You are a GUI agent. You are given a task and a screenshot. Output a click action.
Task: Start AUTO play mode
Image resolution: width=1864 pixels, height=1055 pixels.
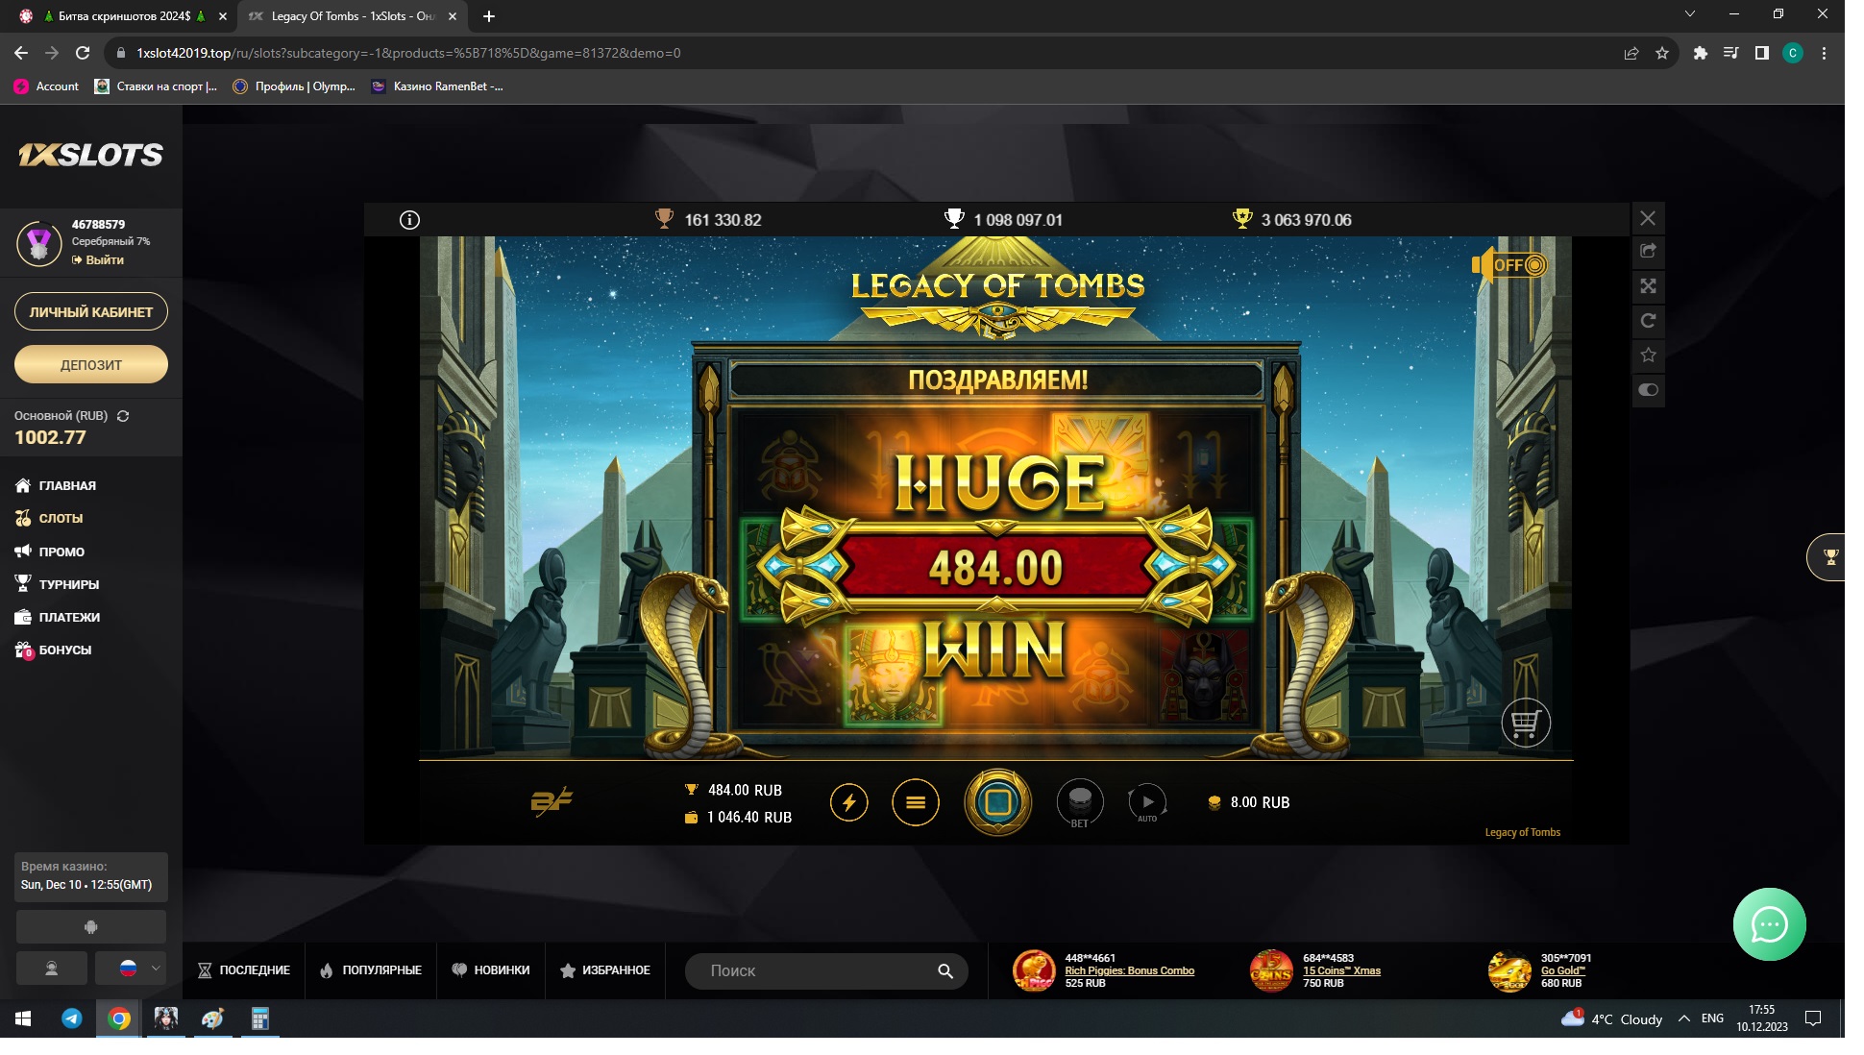1147,801
